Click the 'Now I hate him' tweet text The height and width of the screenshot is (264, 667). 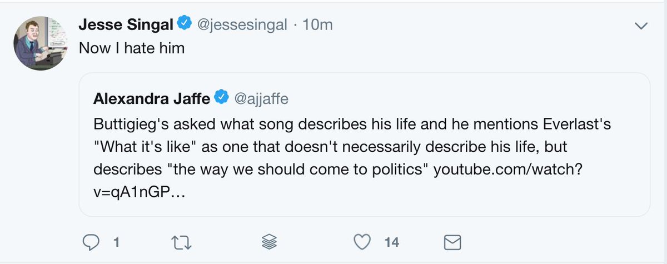pyautogui.click(x=132, y=48)
